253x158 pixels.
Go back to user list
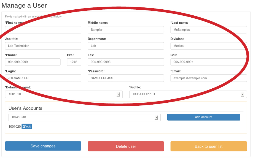click(x=208, y=146)
